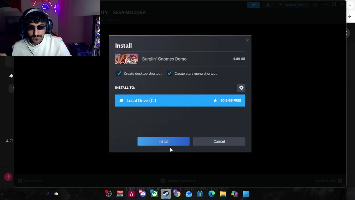Open Manage Downloads in Steam
This screenshot has width=355, height=200.
pyautogui.click(x=179, y=181)
